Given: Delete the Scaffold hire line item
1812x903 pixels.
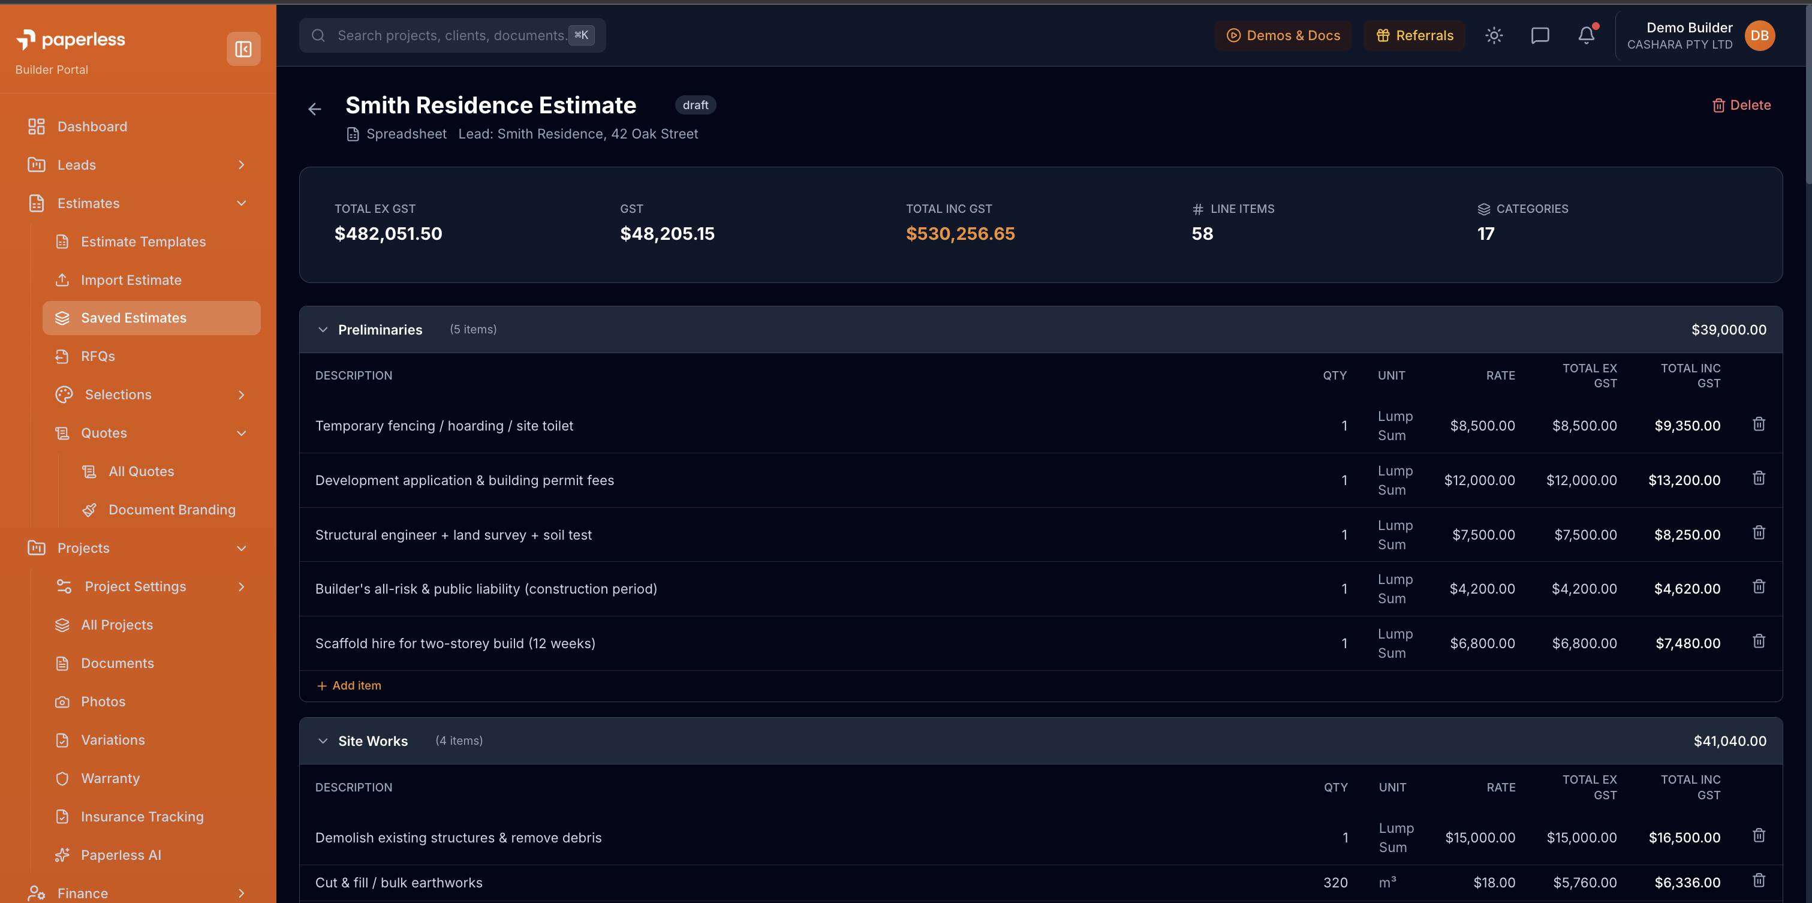Looking at the screenshot, I should [x=1759, y=642].
